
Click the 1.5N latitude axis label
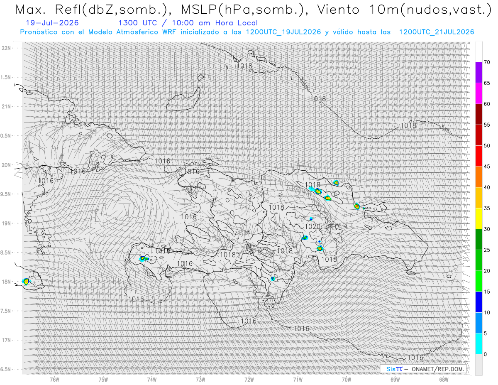pyautogui.click(x=5, y=77)
